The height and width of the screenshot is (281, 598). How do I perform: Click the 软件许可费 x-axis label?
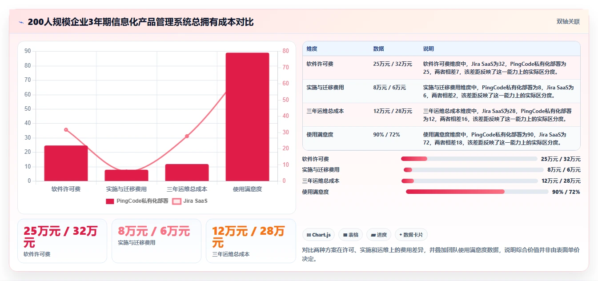[x=66, y=189]
